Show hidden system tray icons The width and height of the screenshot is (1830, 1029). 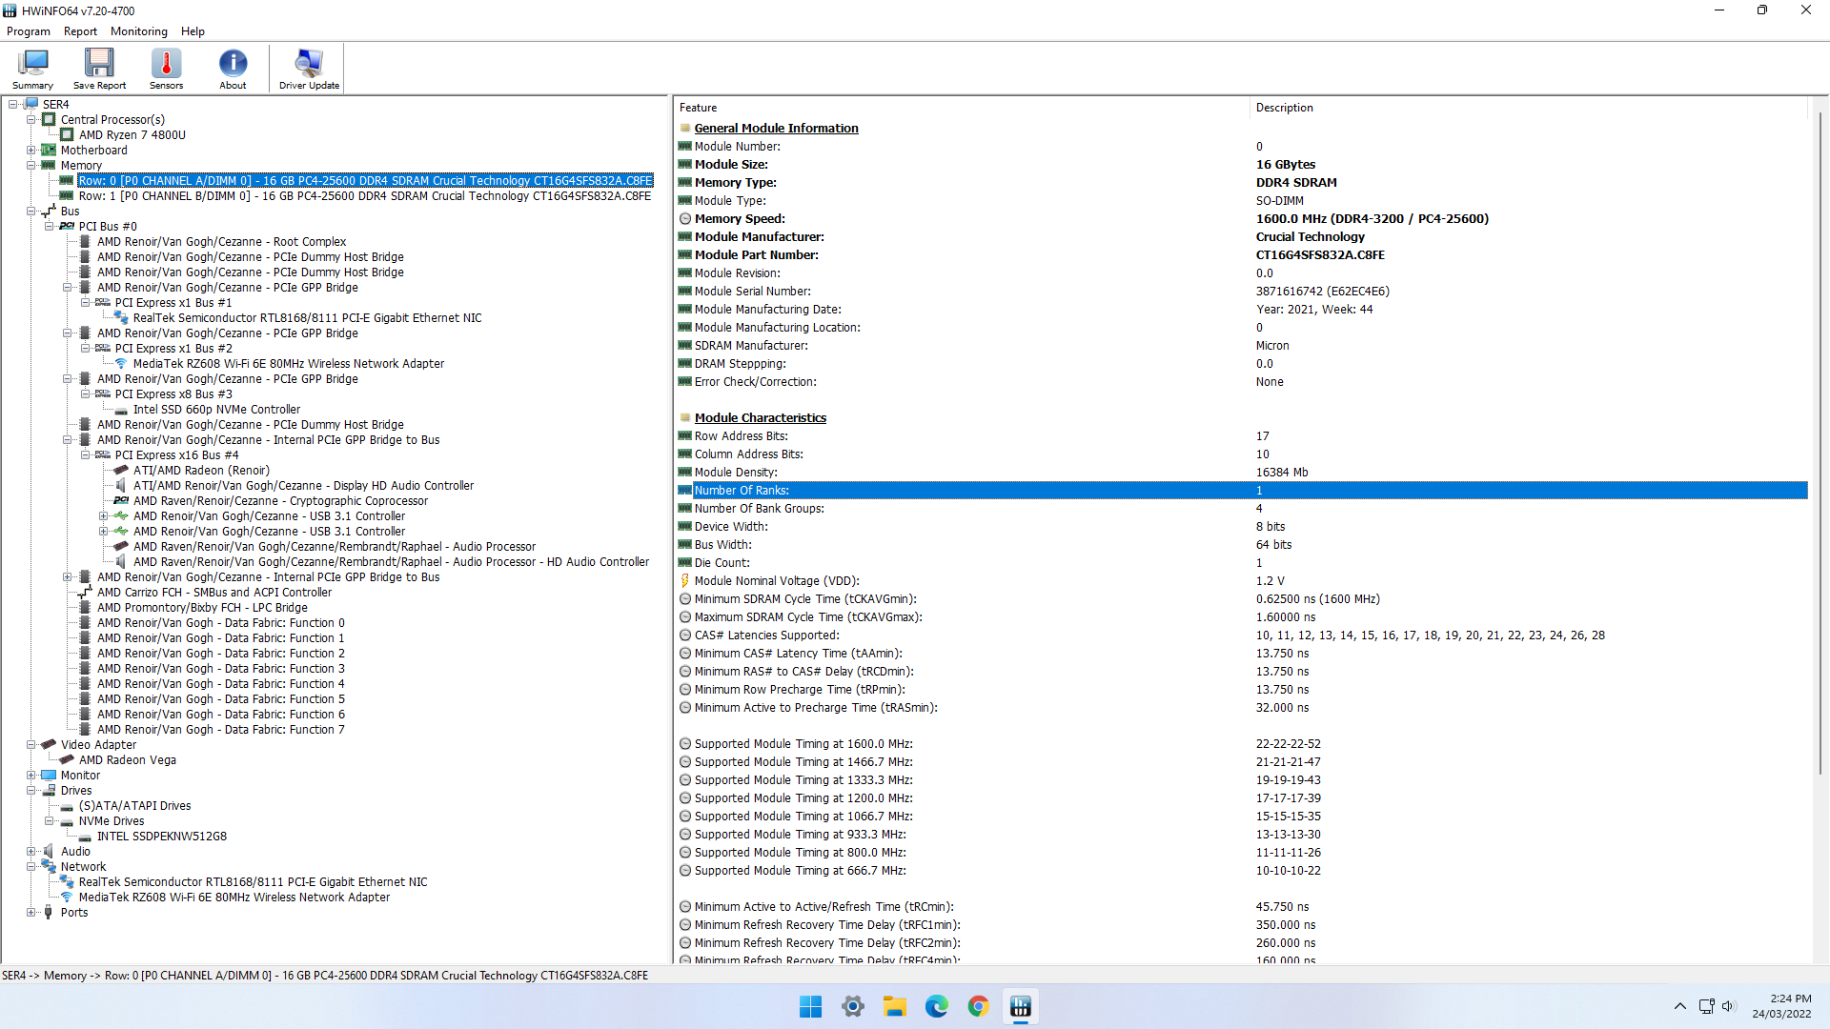[x=1680, y=1006]
